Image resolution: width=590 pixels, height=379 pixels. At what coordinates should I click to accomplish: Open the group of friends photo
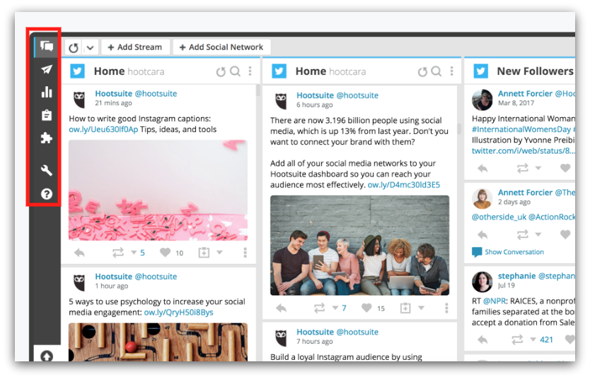click(359, 246)
